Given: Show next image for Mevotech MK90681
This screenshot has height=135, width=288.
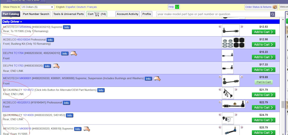Looking at the screenshot, I should coord(242,77).
